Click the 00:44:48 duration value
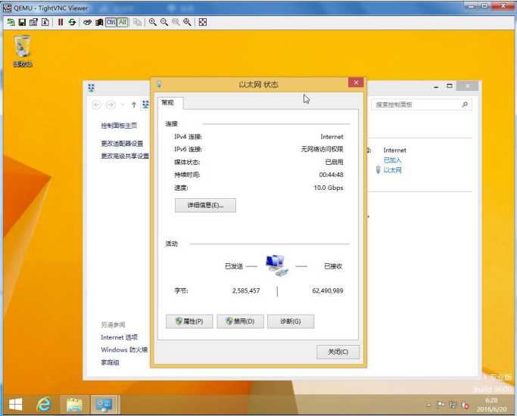This screenshot has width=517, height=416. (x=331, y=175)
